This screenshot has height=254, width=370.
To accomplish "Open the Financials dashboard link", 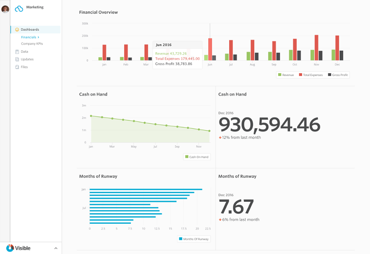I will [x=28, y=37].
